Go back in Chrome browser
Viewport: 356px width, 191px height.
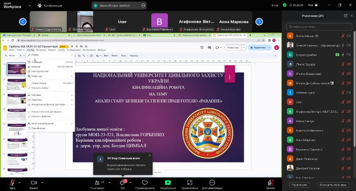point(4,41)
